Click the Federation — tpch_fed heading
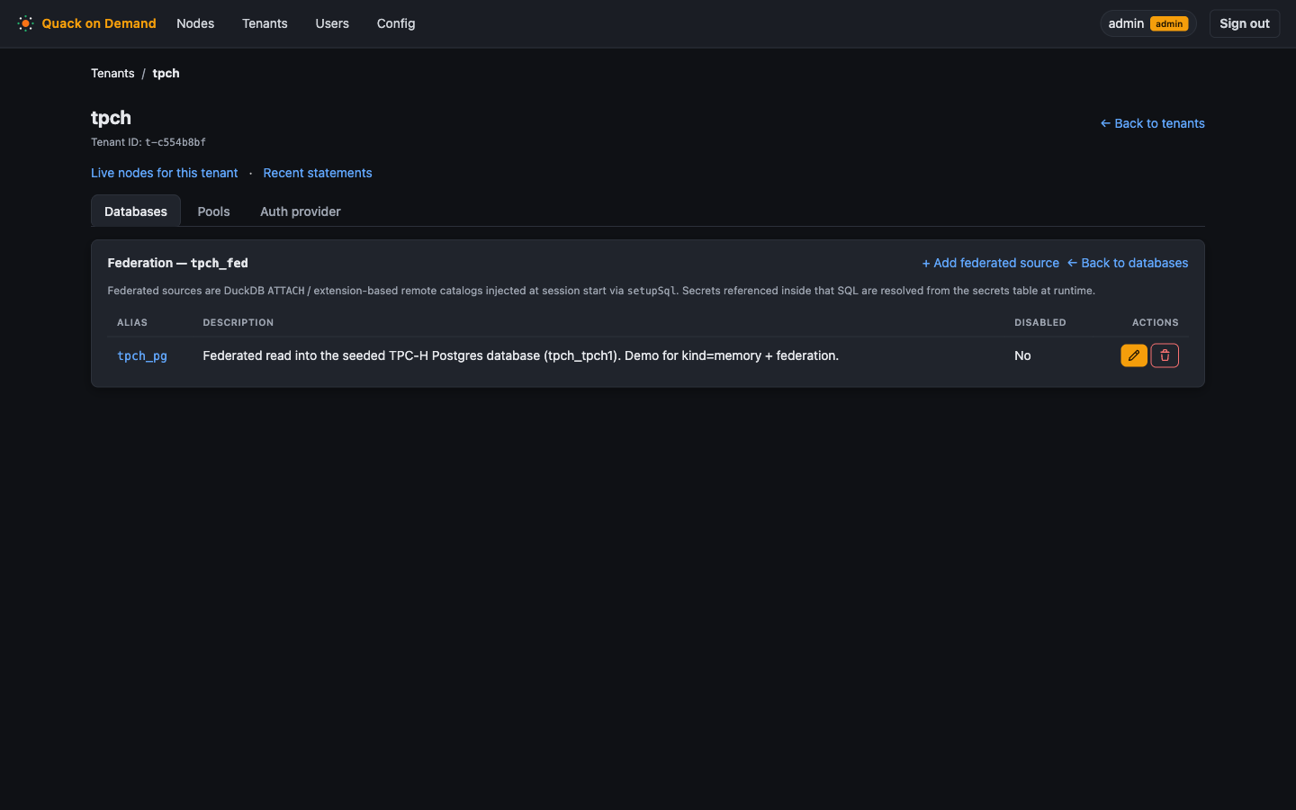The width and height of the screenshot is (1296, 810). click(177, 263)
